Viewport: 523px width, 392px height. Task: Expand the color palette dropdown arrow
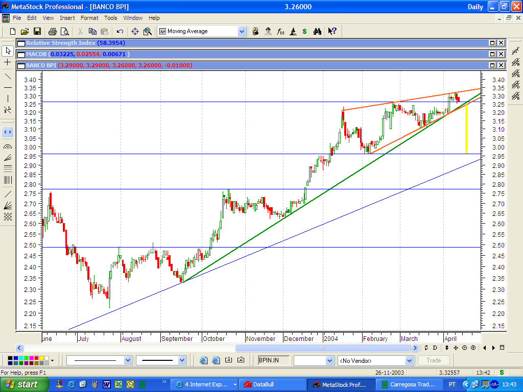click(53, 360)
